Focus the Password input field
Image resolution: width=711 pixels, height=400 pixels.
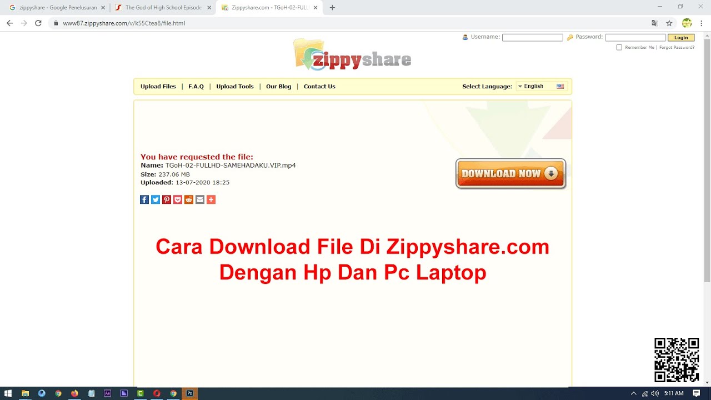coord(635,38)
